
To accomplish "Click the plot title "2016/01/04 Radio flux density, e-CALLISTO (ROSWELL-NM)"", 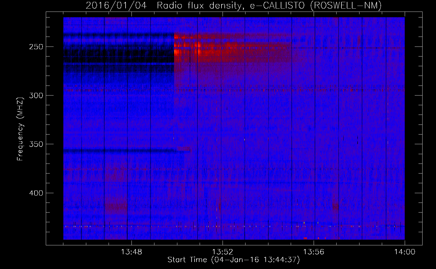I will 234,5.
